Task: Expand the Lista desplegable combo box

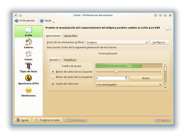Action: click(129, 84)
